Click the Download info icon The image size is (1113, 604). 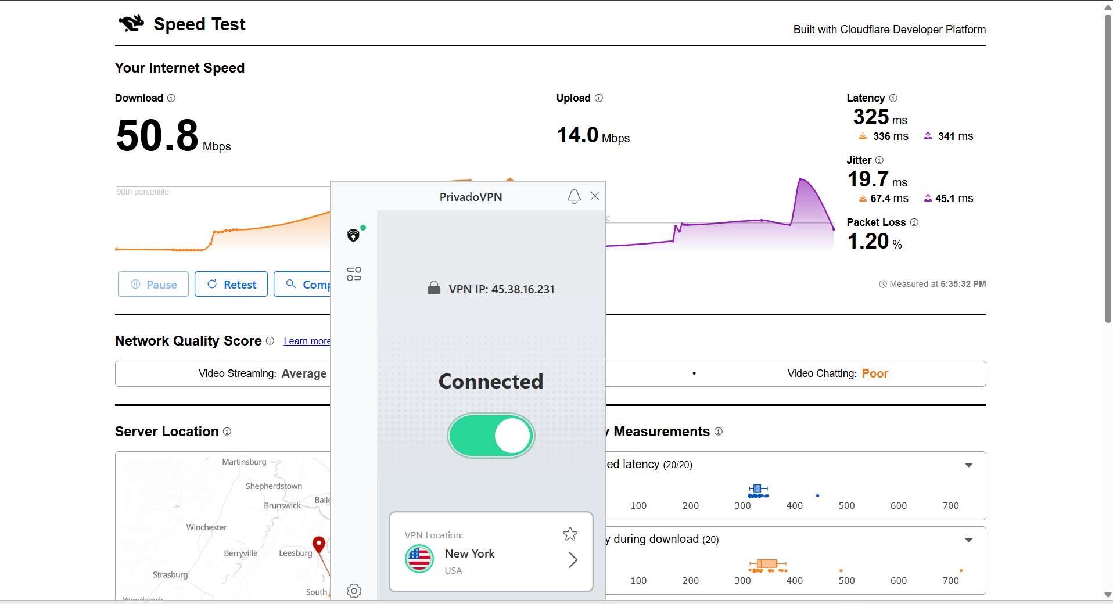click(171, 98)
